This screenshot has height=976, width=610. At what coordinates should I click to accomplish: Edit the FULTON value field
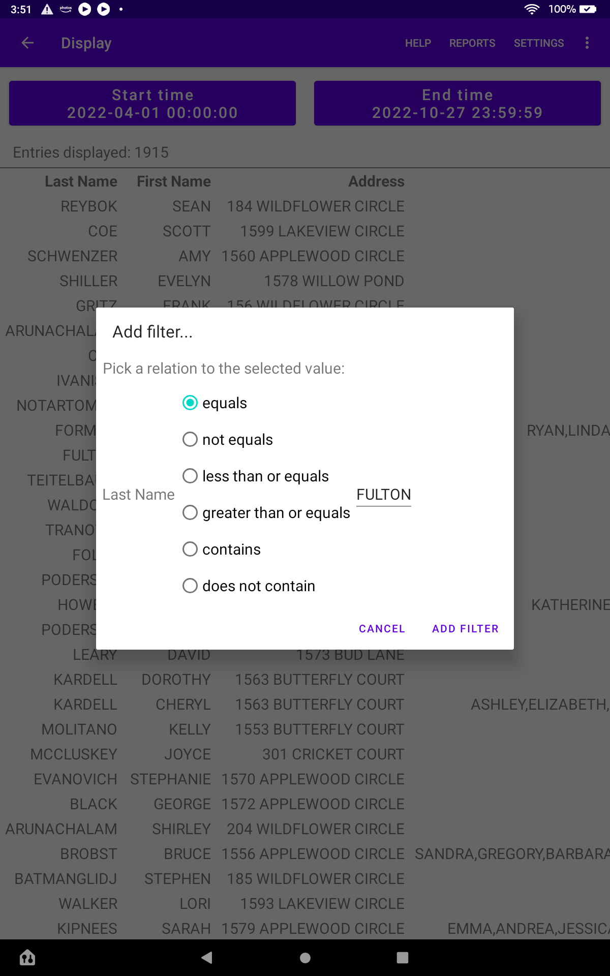(384, 495)
